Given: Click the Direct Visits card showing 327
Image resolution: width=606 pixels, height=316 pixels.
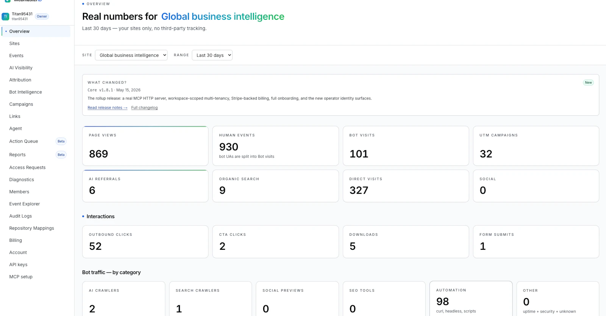Looking at the screenshot, I should coord(406,186).
